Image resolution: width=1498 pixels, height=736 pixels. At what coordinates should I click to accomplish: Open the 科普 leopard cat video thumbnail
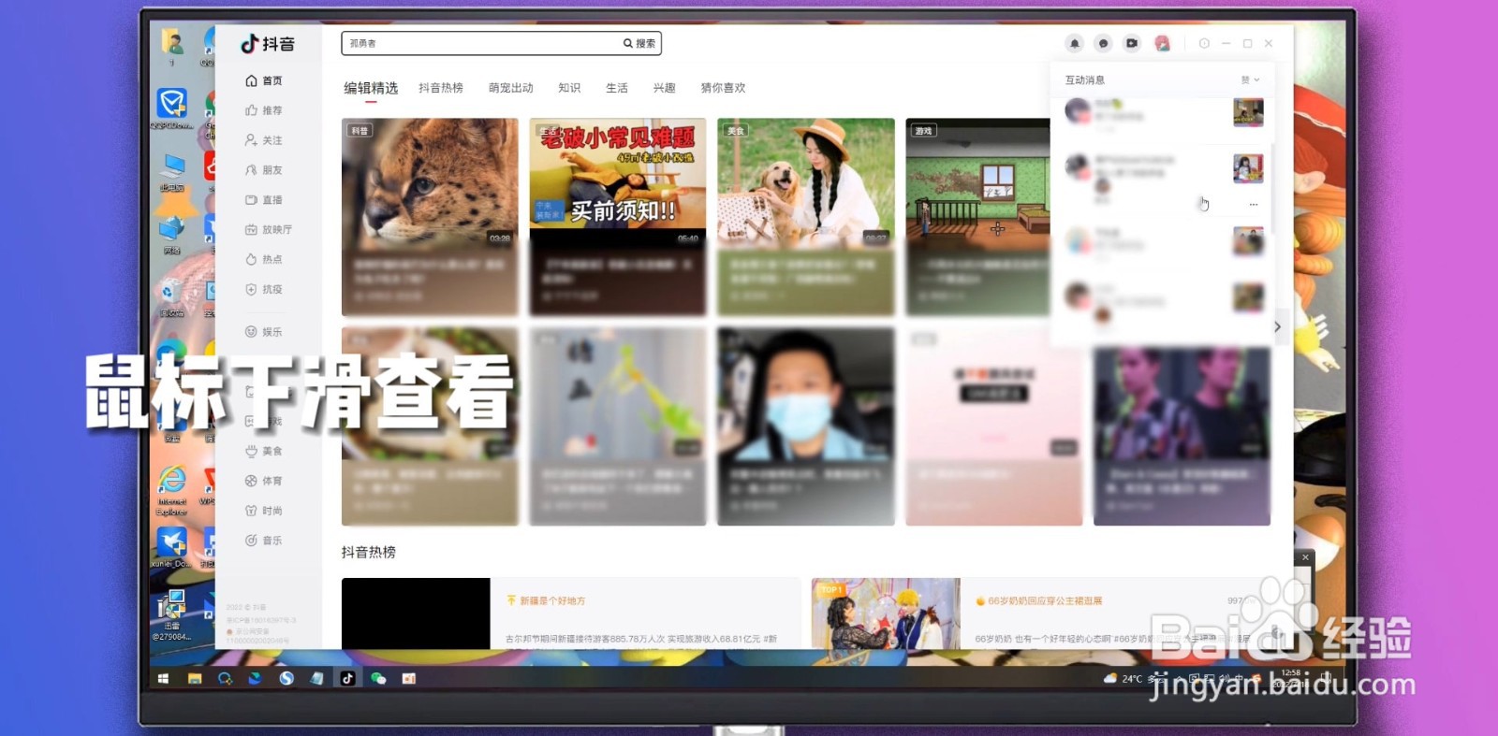coord(430,182)
